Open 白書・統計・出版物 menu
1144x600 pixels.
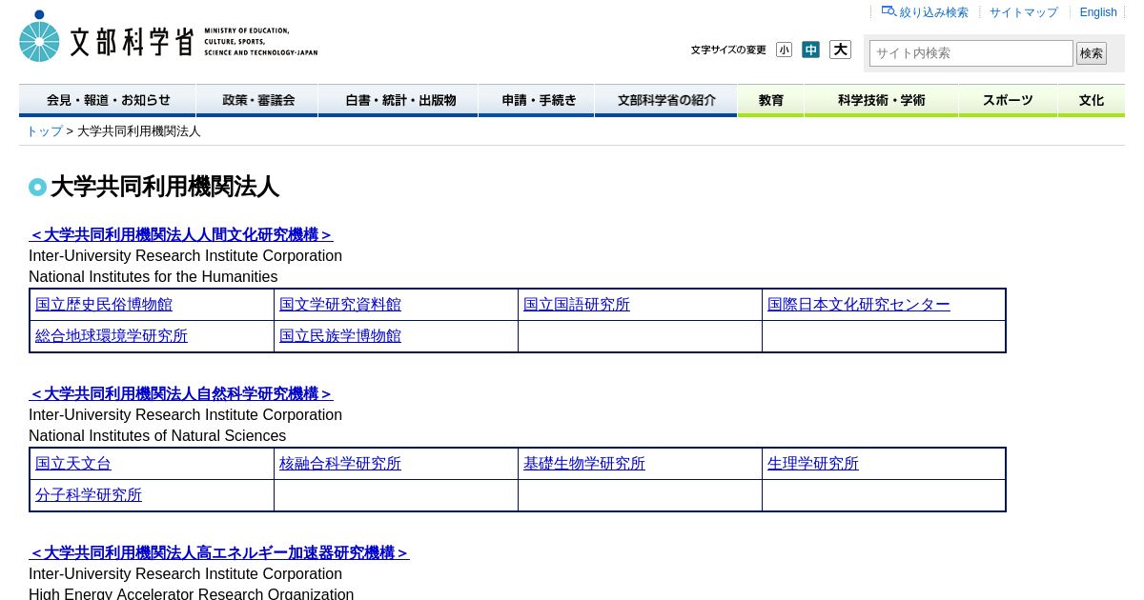(x=398, y=100)
